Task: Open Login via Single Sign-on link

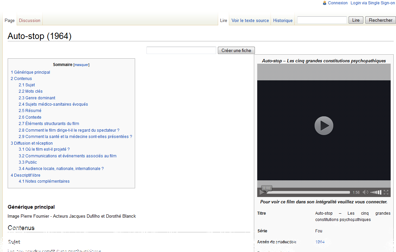Action: (373, 3)
